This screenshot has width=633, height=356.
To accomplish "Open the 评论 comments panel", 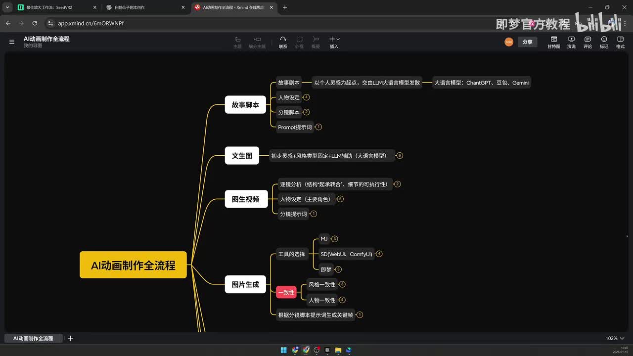I will pyautogui.click(x=588, y=42).
